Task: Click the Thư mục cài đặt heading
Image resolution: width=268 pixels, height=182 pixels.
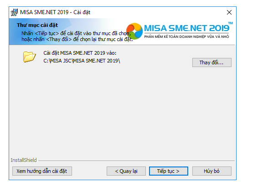Action: 37,25
